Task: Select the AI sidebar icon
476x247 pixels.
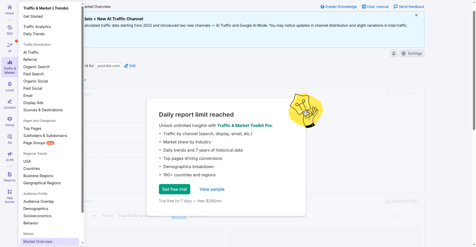Action: coord(10,47)
